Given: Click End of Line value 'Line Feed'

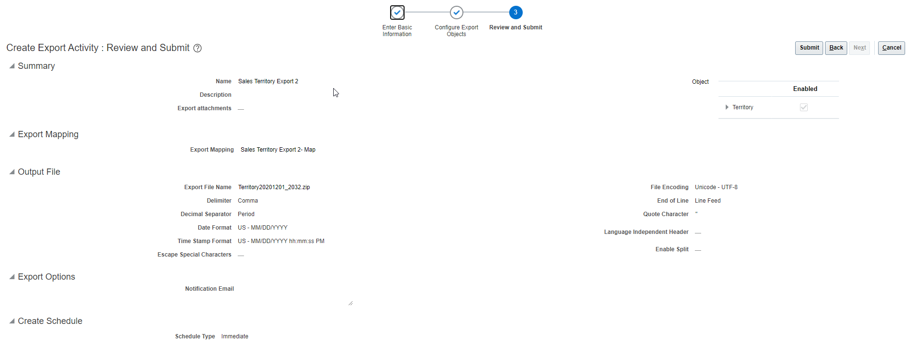Looking at the screenshot, I should [708, 201].
